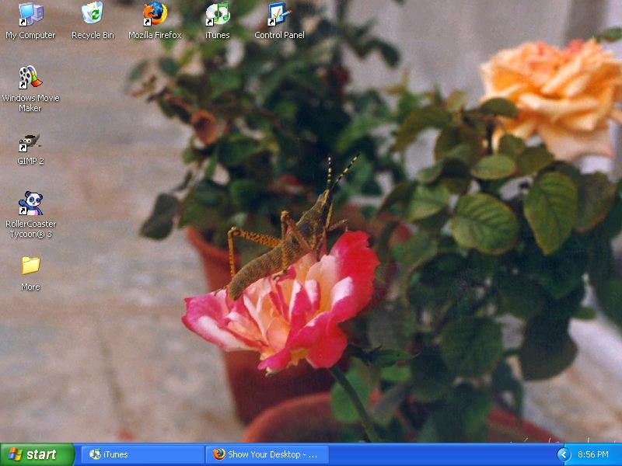Select the iTunes desktop shortcut icon
Viewport: 622px width, 466px height.
[218, 15]
